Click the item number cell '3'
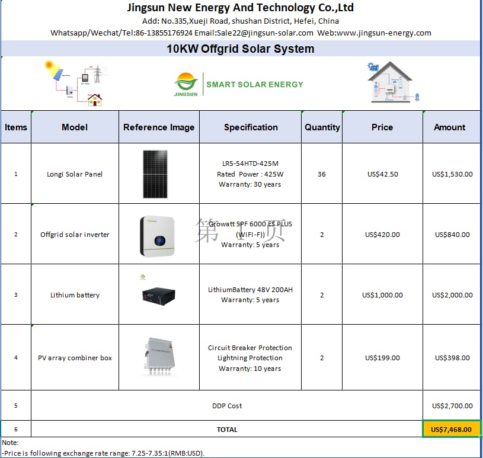Image resolution: width=483 pixels, height=458 pixels. tap(16, 294)
